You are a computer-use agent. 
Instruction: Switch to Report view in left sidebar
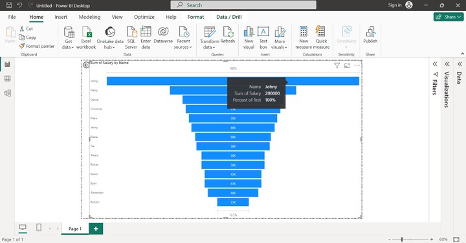pos(7,64)
